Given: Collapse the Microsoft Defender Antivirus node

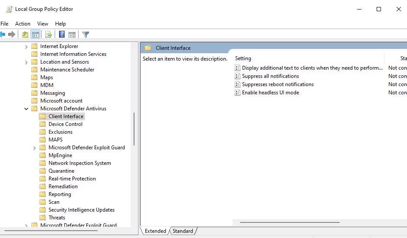Looking at the screenshot, I should pyautogui.click(x=26, y=109).
